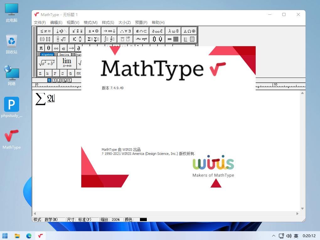The image size is (320, 240).
Task: Select the relational-aligned tab stop
Action: click(x=65, y=80)
